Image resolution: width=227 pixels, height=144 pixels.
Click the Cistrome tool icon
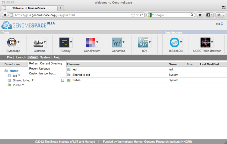[38, 43]
